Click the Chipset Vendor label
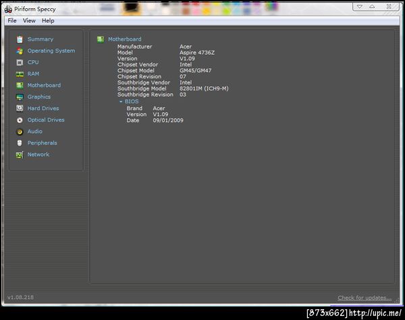Viewport: 405px width, 320px height. (x=138, y=65)
